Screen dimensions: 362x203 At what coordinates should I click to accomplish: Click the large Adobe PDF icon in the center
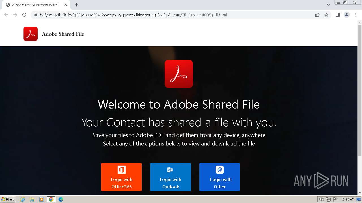[x=179, y=74]
